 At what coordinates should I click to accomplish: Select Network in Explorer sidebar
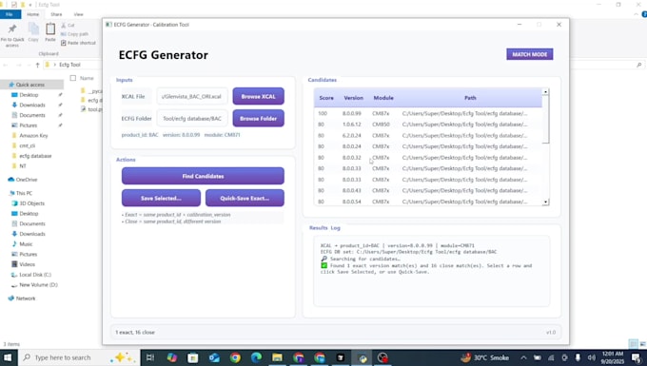pyautogui.click(x=25, y=299)
